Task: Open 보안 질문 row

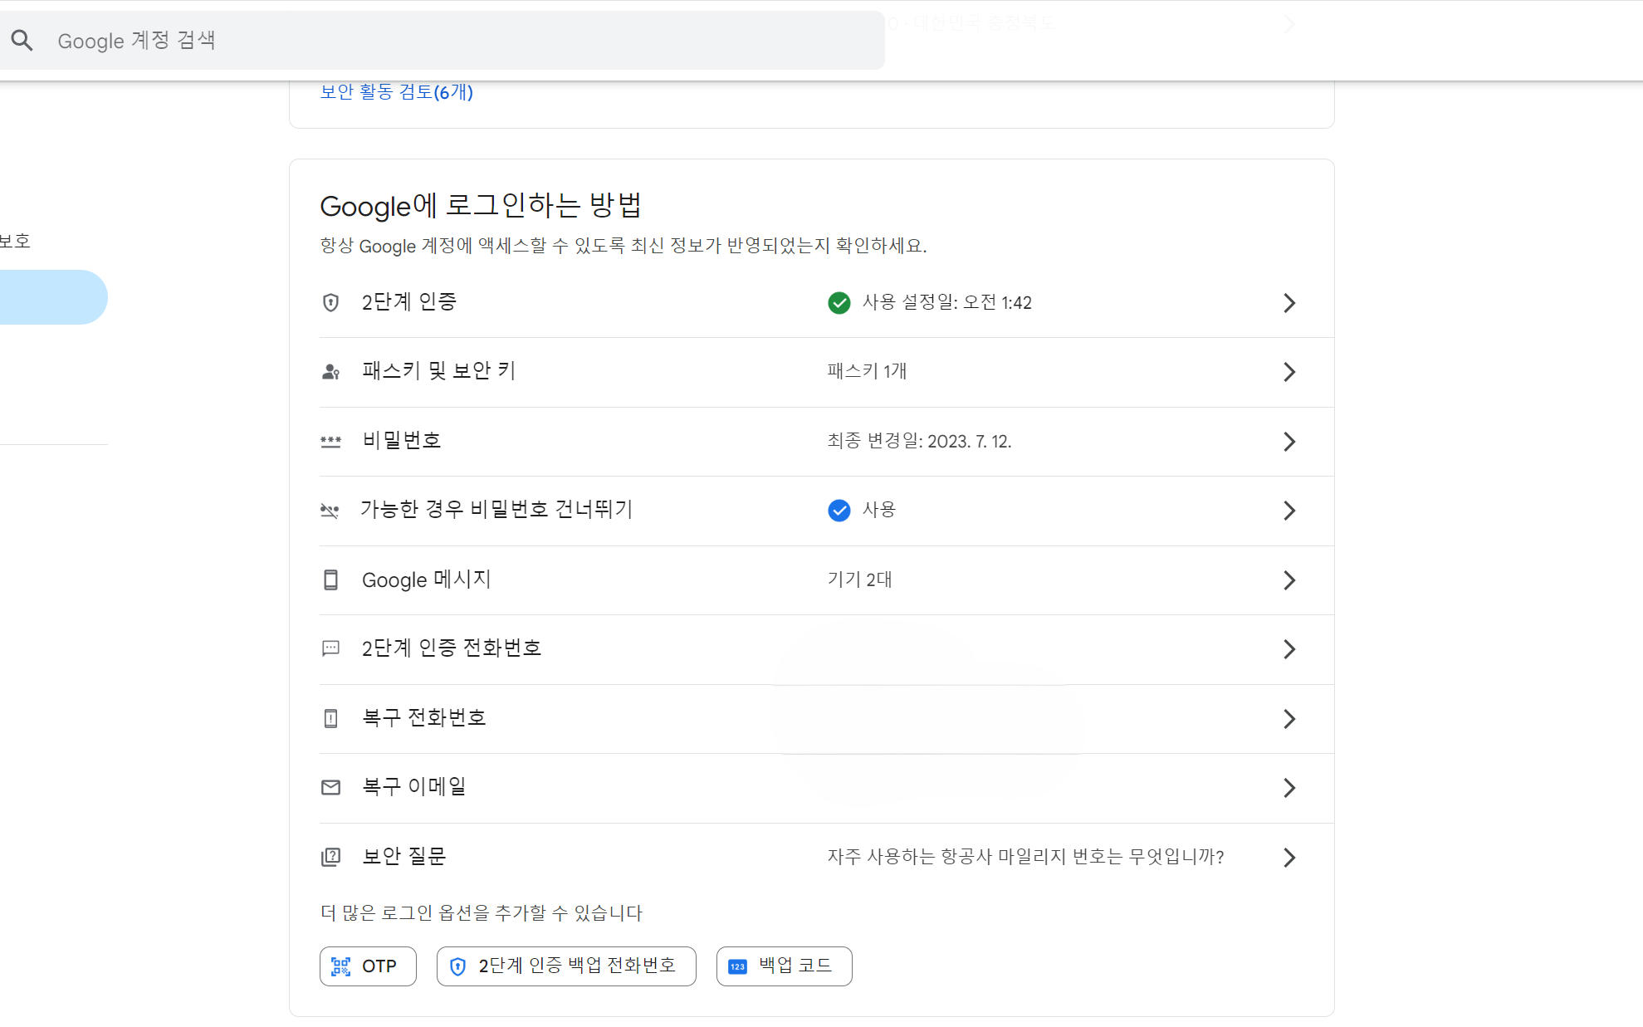Action: click(x=826, y=858)
